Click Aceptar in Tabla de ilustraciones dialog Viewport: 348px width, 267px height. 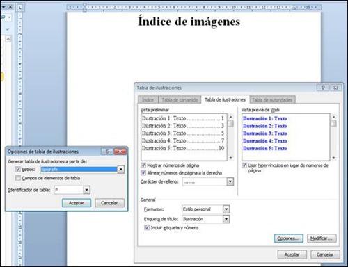click(292, 254)
